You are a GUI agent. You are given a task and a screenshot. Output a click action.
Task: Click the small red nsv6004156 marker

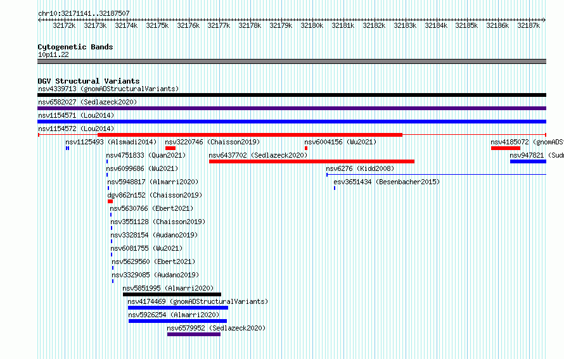tap(306, 148)
